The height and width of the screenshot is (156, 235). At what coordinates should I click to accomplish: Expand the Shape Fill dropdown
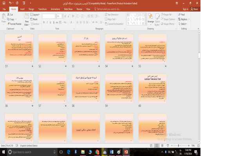tap(168, 14)
